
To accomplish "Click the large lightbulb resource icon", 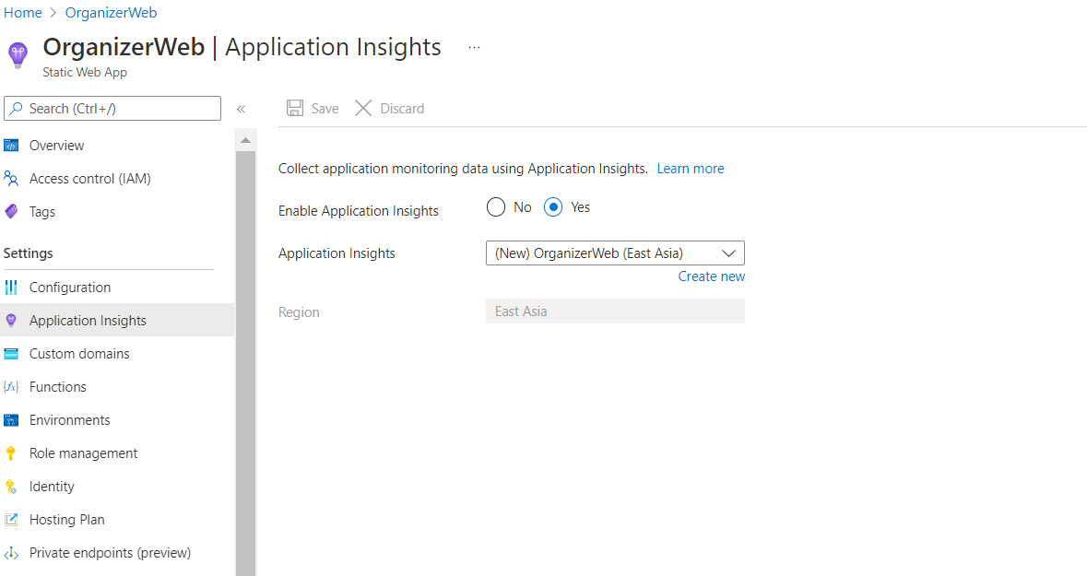I will 18,54.
